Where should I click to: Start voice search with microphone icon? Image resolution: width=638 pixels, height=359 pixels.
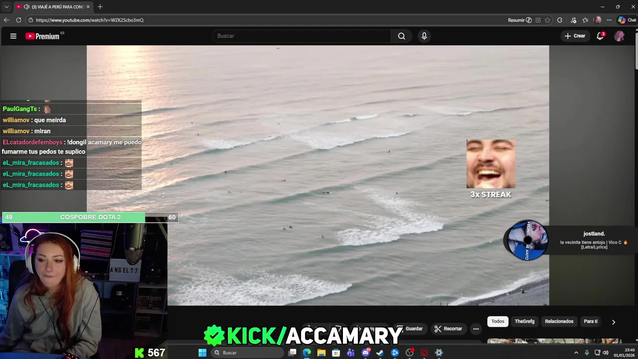(424, 36)
